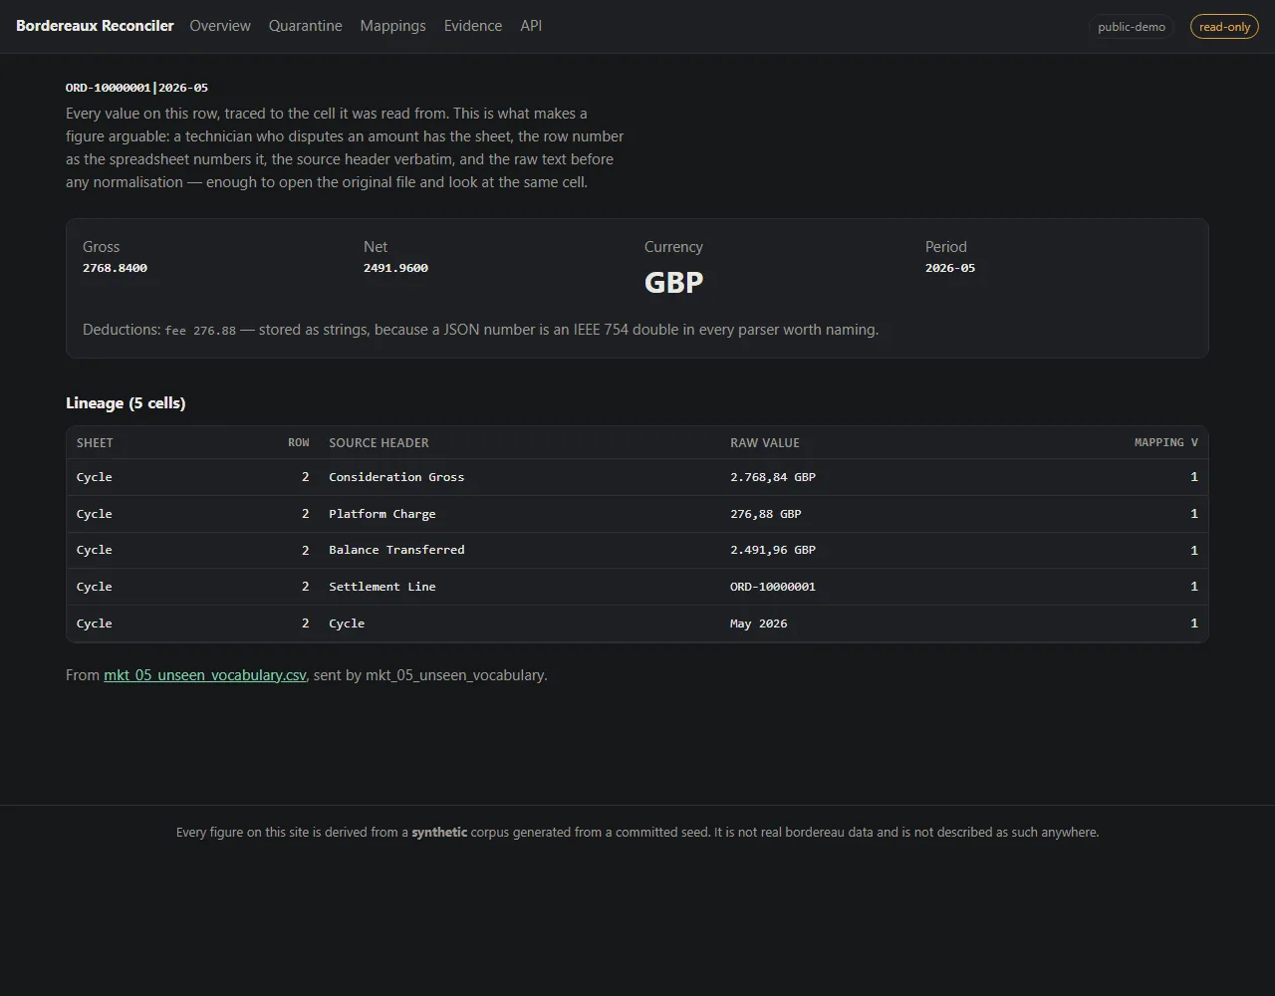Open the API page

(x=531, y=26)
